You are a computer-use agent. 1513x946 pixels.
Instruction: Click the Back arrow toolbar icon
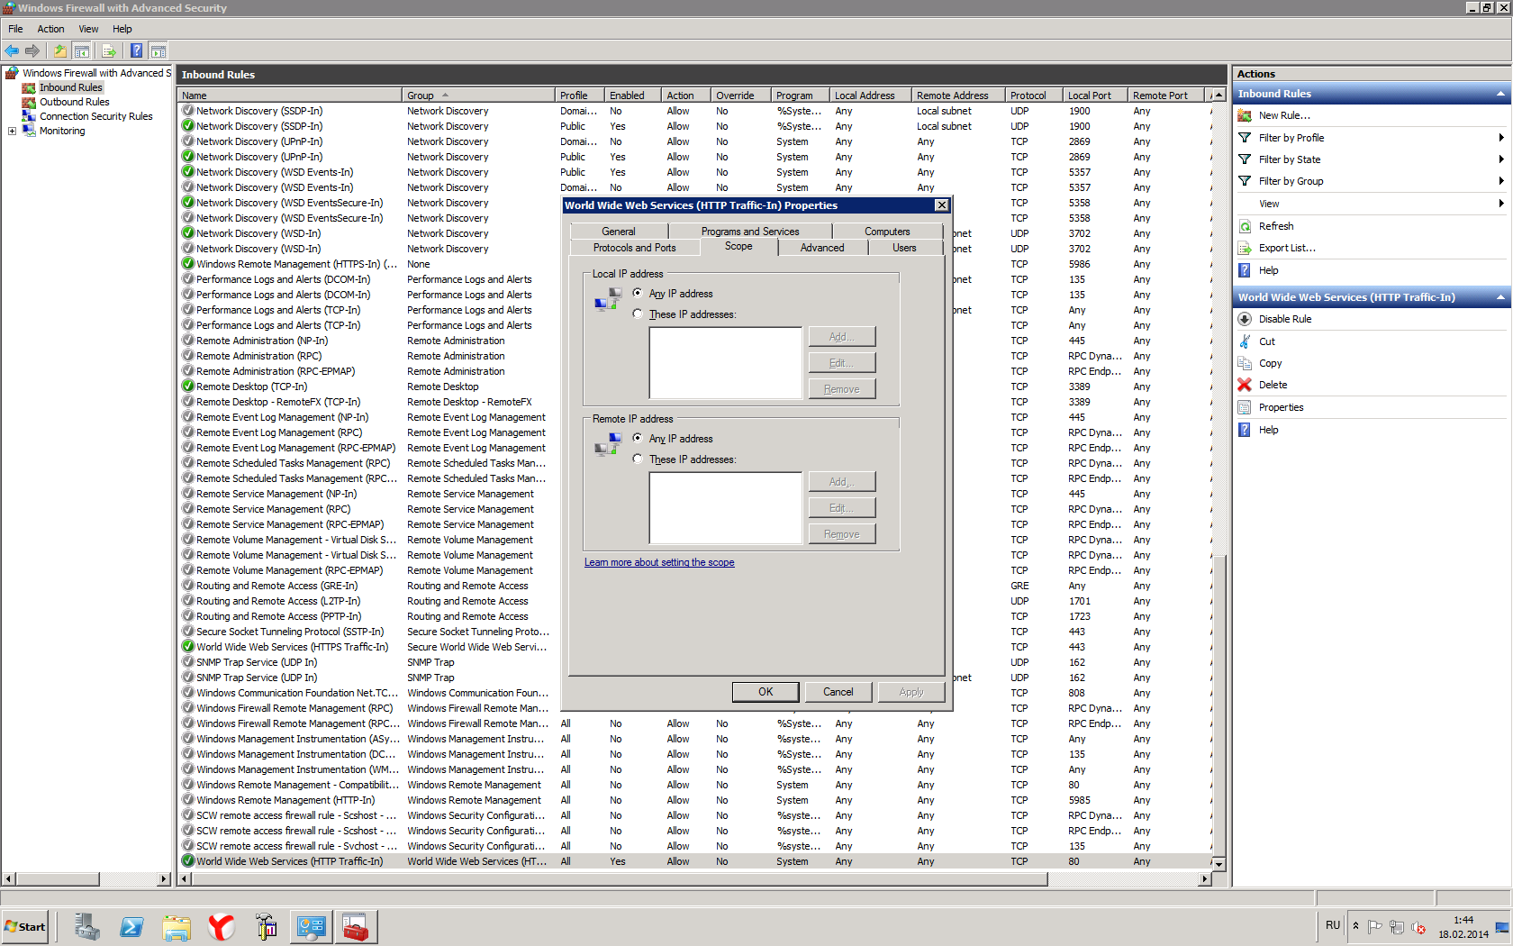12,50
